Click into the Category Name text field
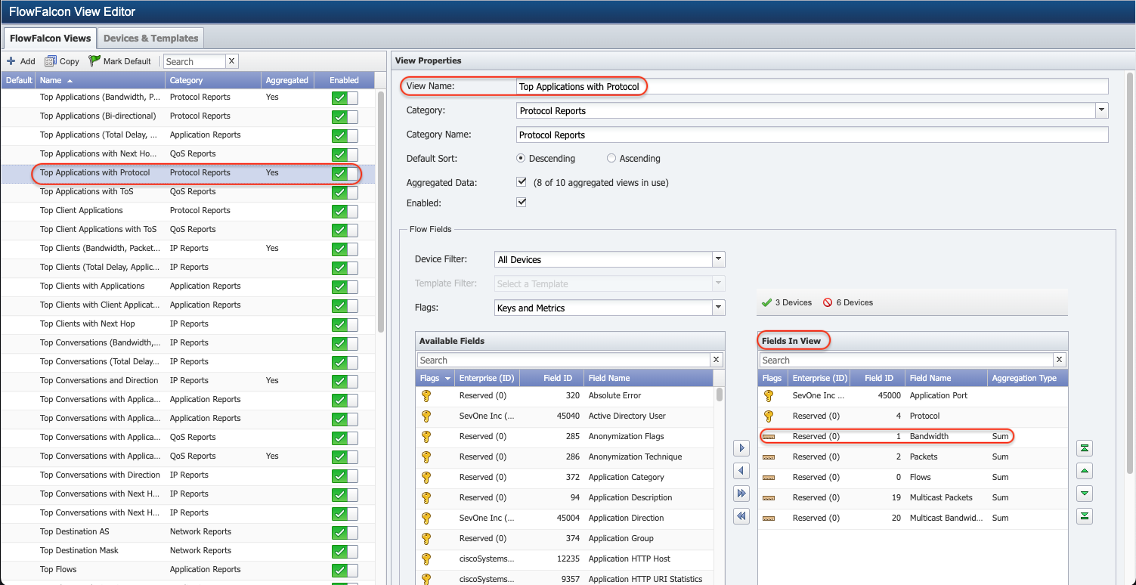This screenshot has width=1136, height=585. (812, 135)
